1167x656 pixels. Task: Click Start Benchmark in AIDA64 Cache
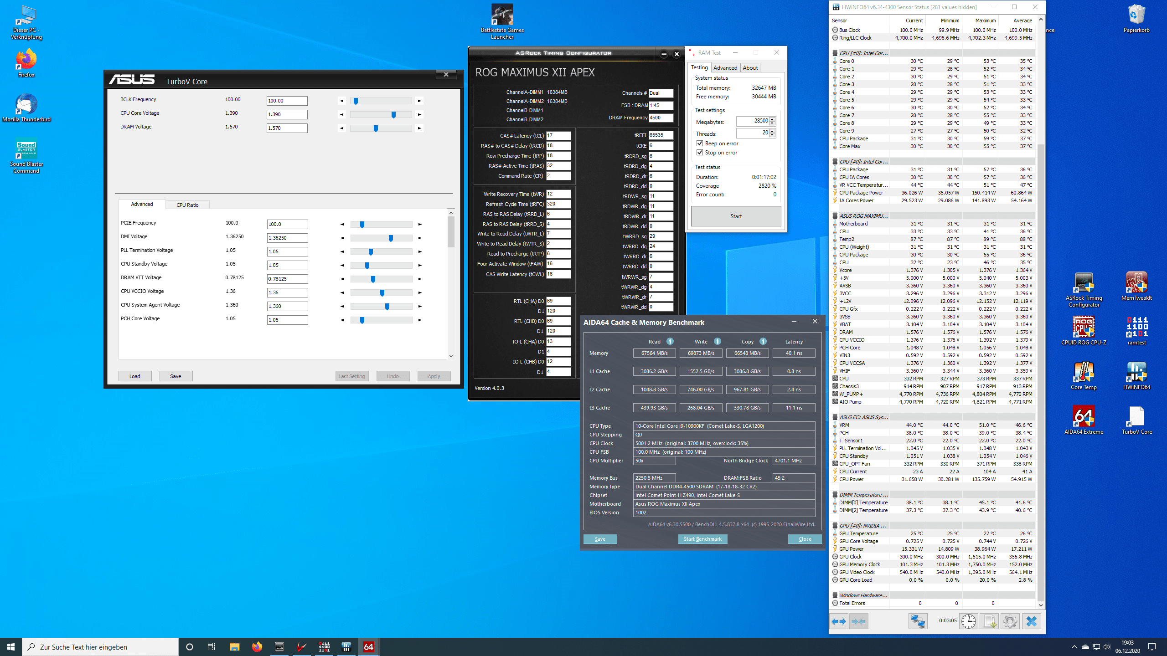click(x=702, y=538)
